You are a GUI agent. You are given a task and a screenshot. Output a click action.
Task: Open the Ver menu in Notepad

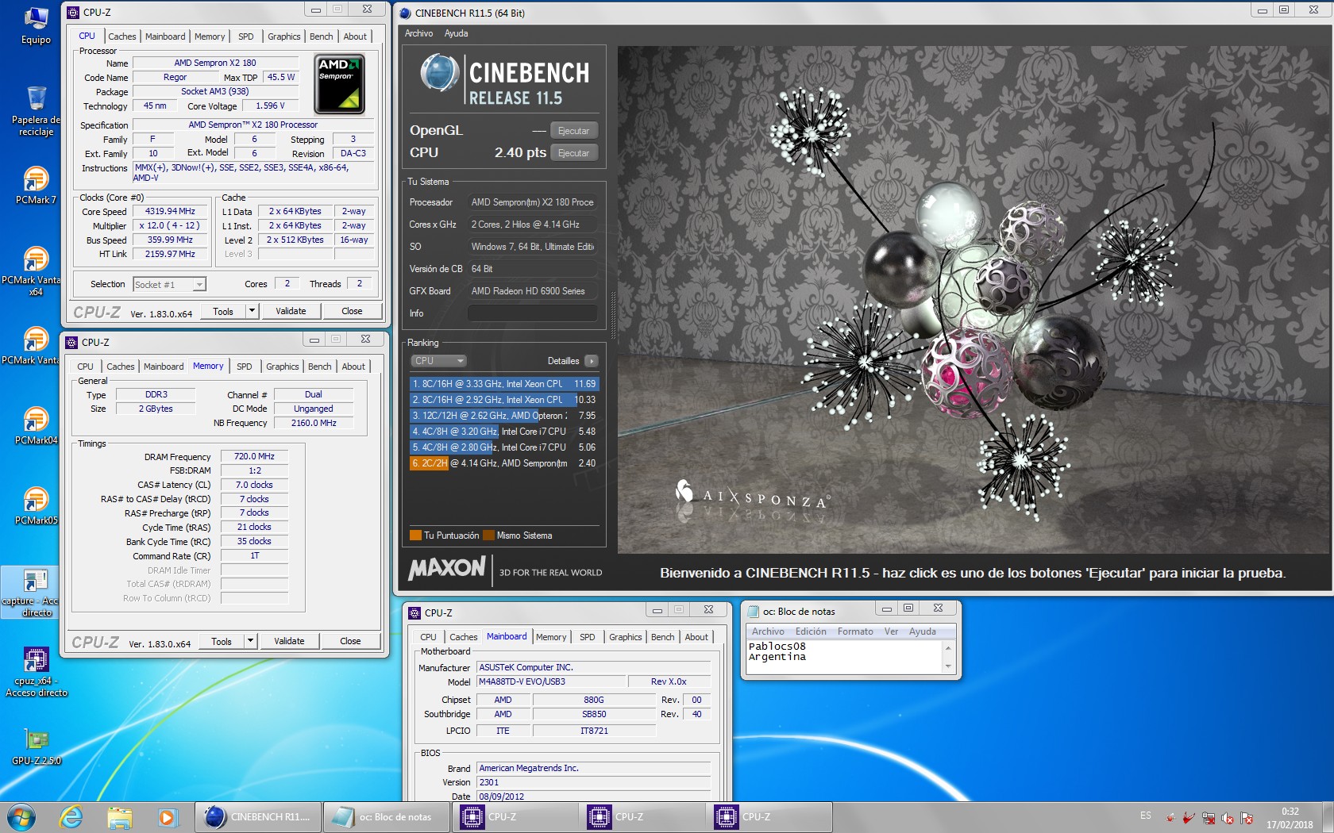pos(891,631)
